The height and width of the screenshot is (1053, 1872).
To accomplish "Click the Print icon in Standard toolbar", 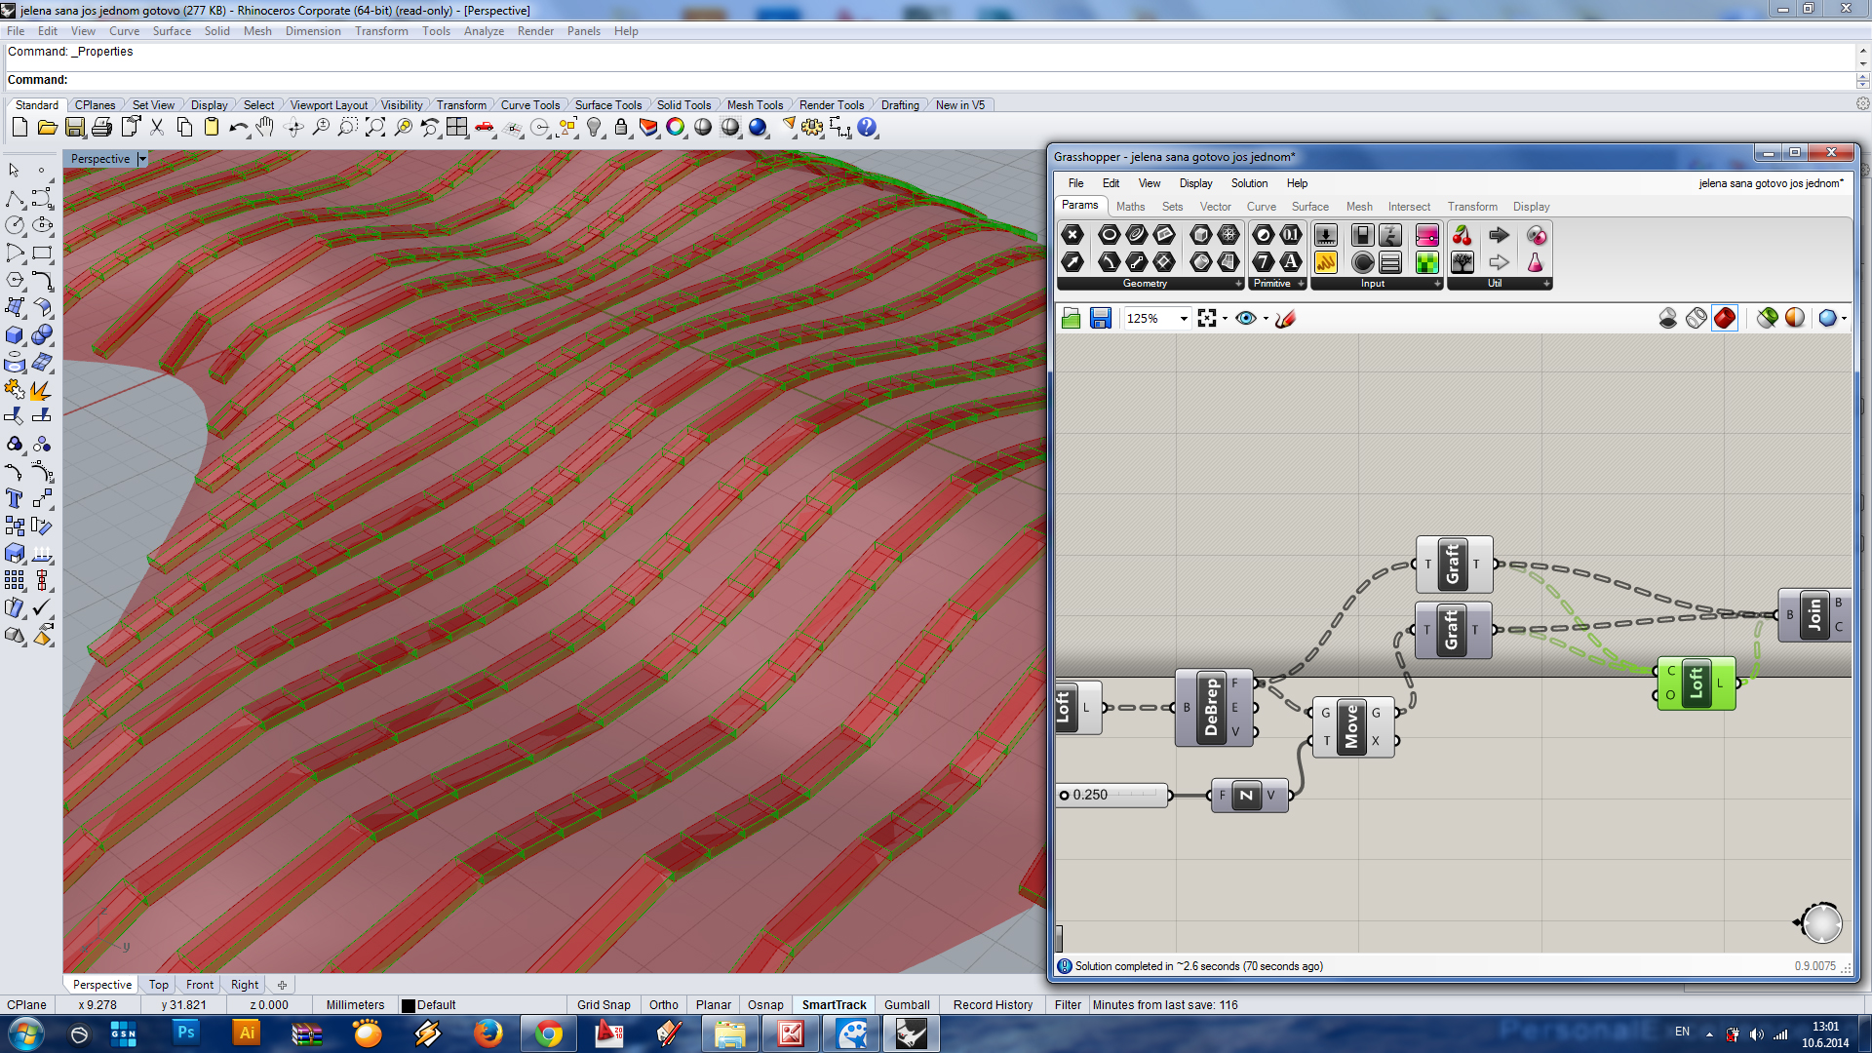I will (101, 127).
